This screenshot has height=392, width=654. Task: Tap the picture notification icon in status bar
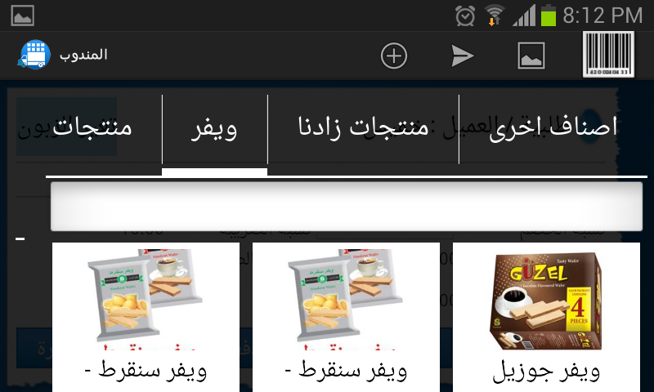(23, 16)
